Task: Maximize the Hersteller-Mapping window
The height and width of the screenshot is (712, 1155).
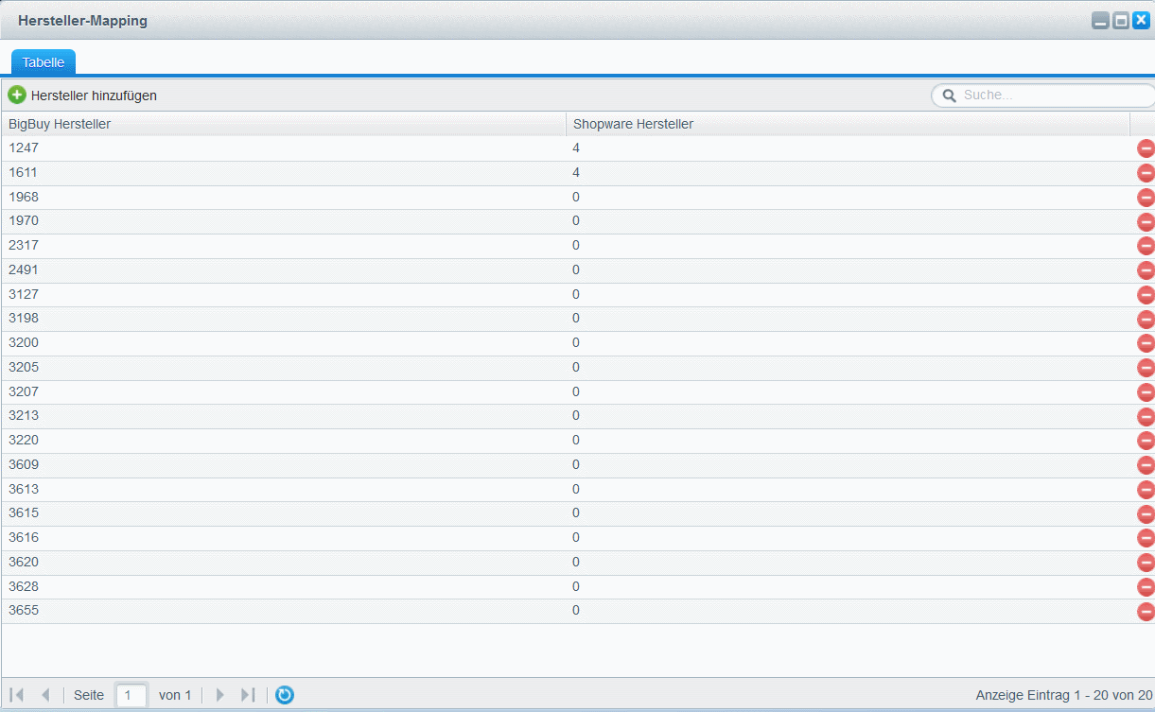Action: pyautogui.click(x=1121, y=20)
